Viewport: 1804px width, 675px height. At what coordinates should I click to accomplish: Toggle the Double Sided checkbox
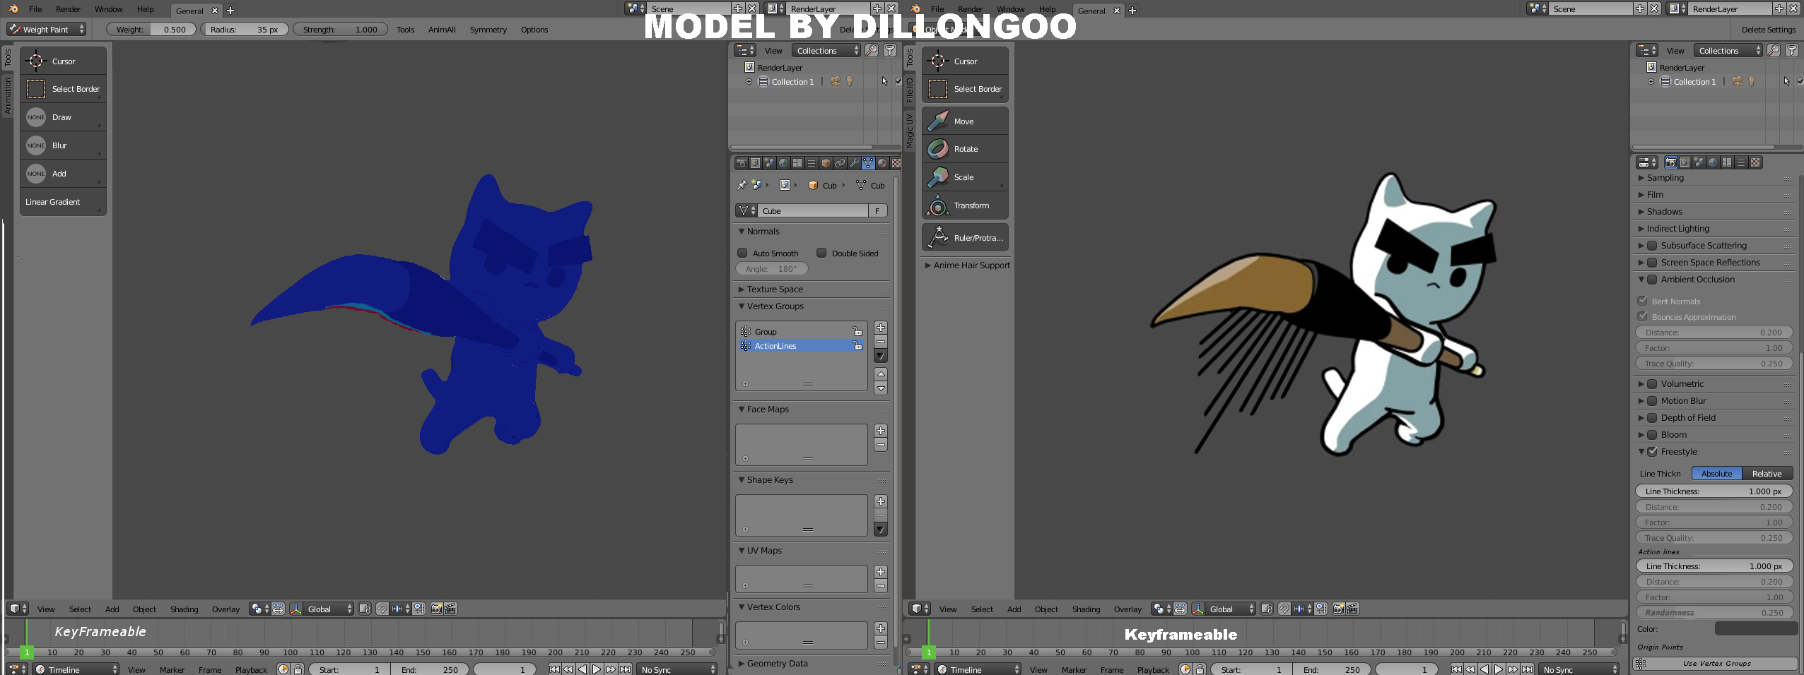point(821,253)
